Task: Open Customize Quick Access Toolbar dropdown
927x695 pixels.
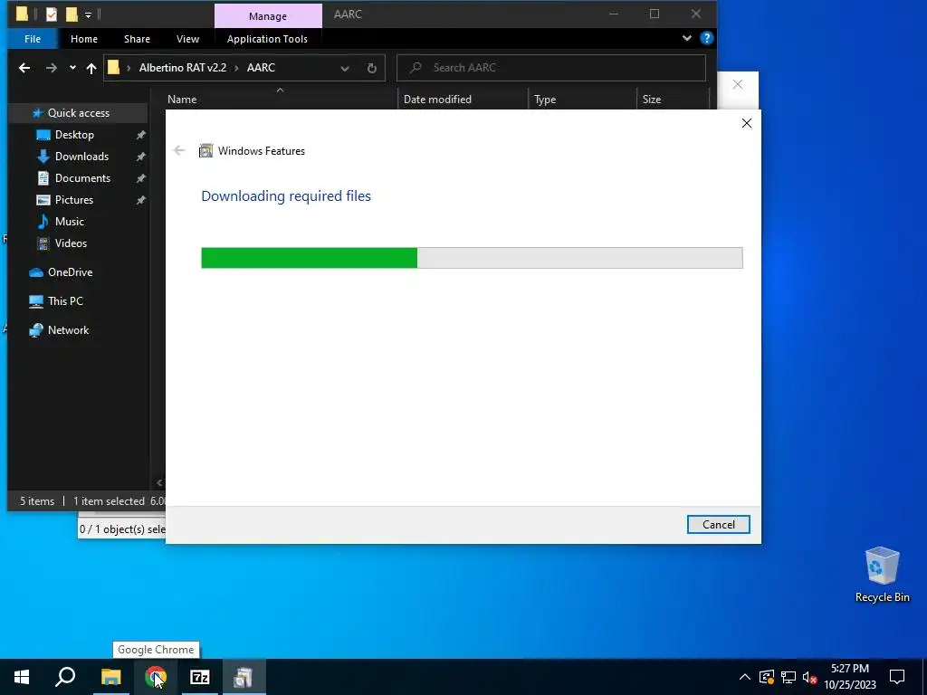Action: tap(88, 14)
